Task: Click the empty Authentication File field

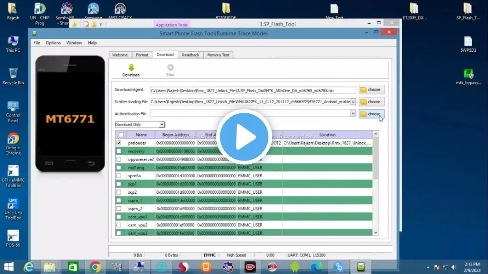Action: point(250,113)
